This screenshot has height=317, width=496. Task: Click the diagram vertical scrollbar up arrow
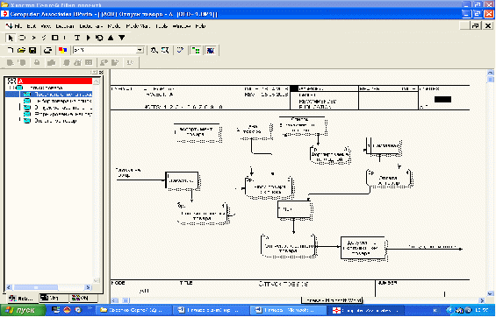[x=491, y=73]
